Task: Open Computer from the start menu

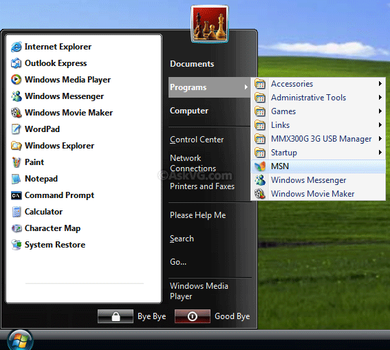Action: (x=189, y=111)
